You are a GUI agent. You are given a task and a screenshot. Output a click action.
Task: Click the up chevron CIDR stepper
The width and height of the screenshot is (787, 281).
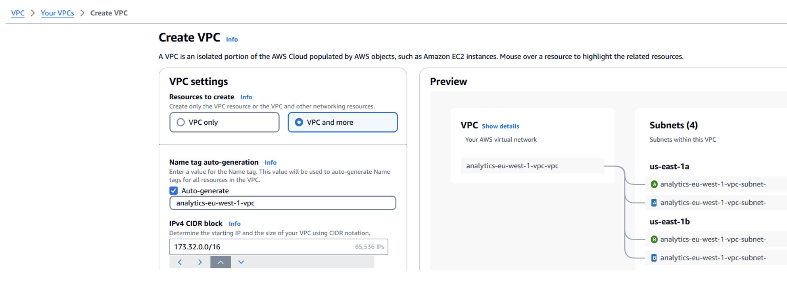point(221,262)
